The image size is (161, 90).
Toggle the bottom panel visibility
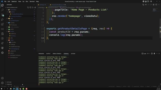point(146,1)
